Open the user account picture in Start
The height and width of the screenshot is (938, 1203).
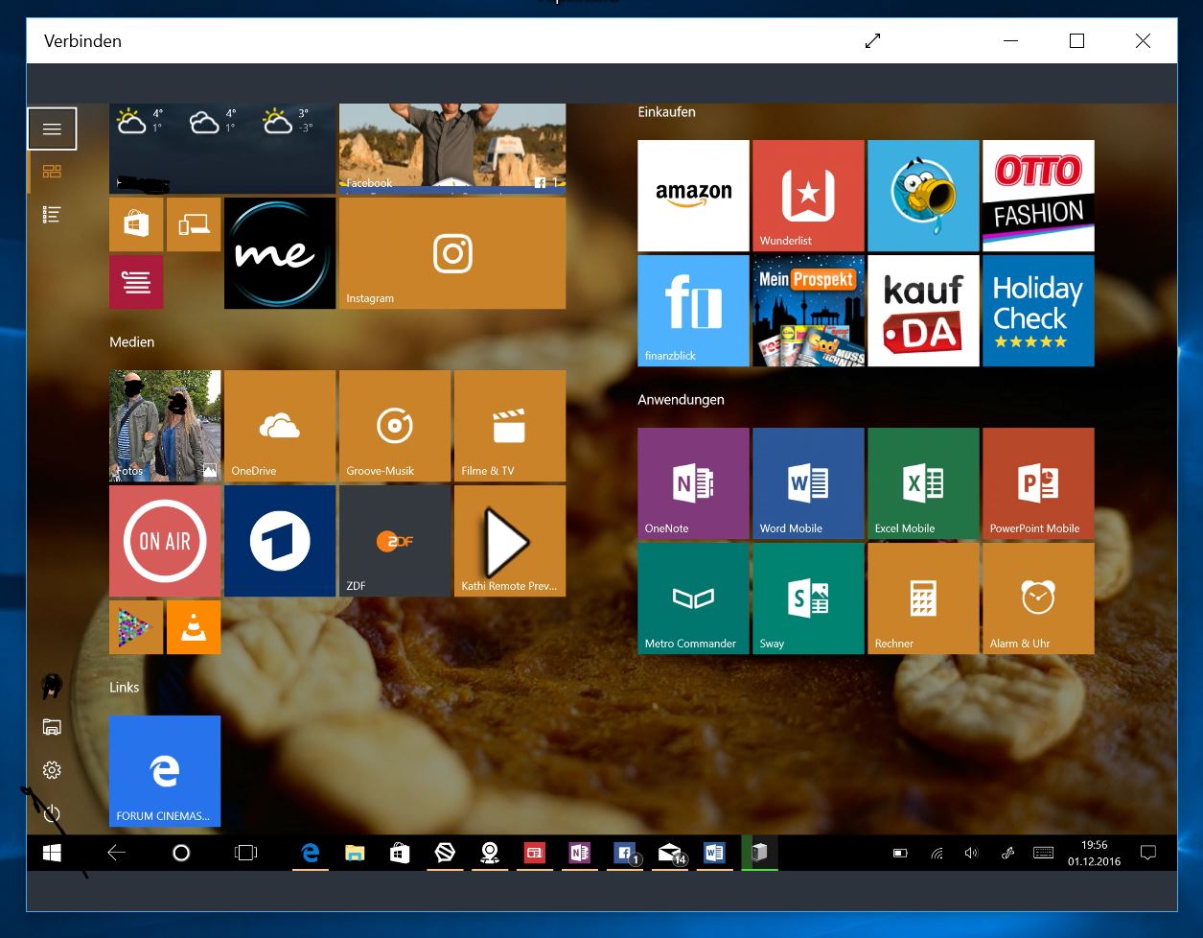tap(52, 685)
